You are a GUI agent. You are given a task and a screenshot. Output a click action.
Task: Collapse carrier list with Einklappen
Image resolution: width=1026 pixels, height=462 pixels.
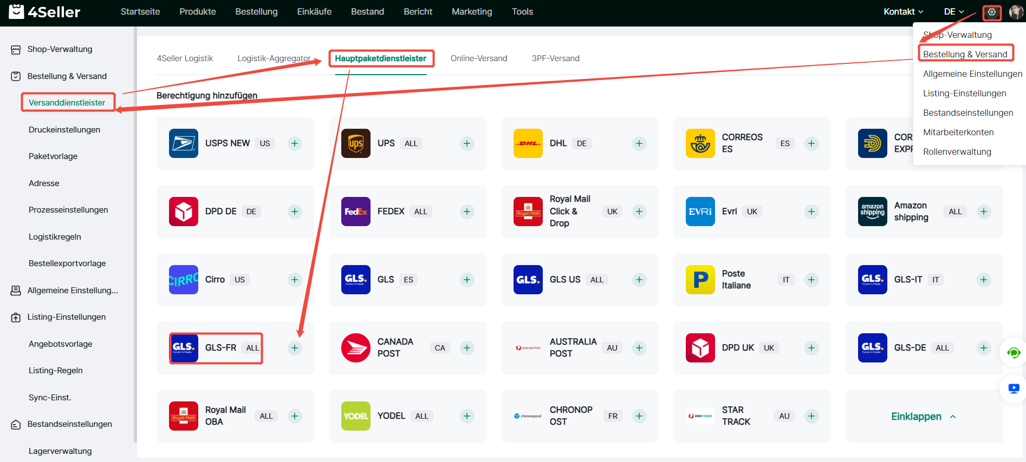(x=924, y=417)
